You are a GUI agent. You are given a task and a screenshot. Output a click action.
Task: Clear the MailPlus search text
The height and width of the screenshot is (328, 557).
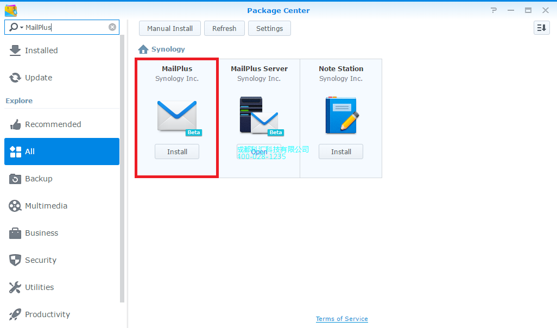112,27
